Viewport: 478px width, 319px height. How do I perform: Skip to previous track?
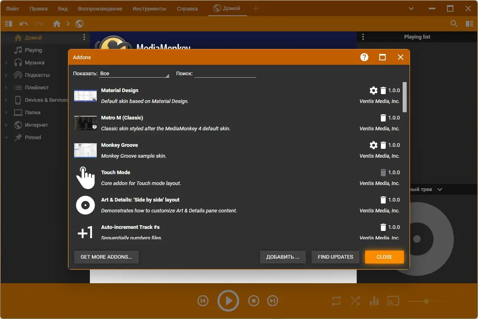pos(203,301)
